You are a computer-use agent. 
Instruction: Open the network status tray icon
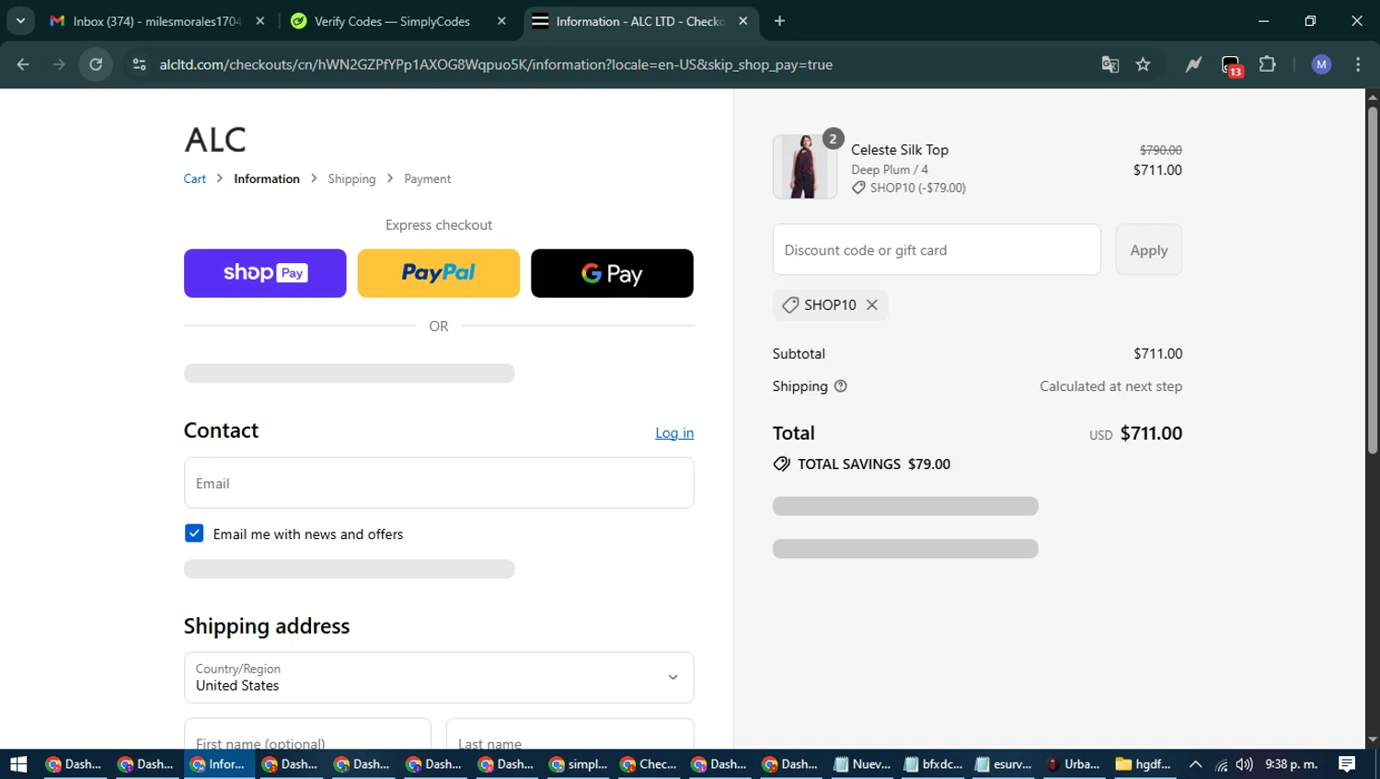coord(1221,764)
